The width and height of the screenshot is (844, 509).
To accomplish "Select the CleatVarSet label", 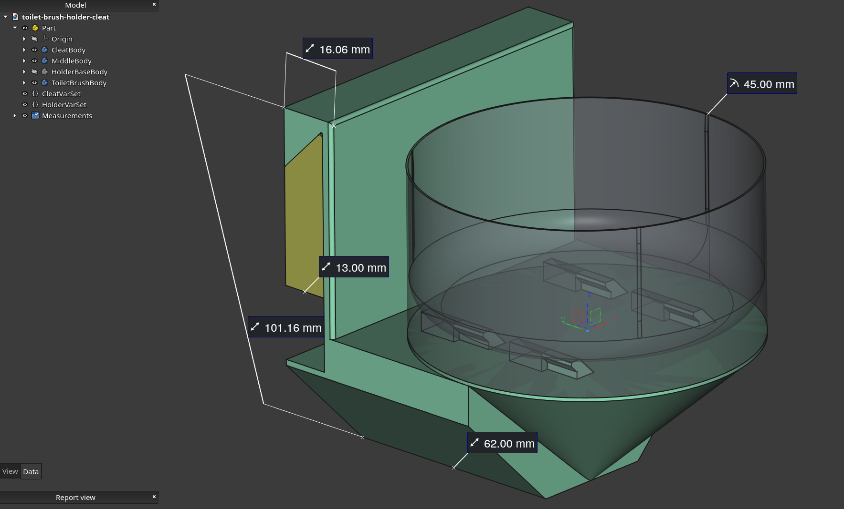I will (61, 93).
